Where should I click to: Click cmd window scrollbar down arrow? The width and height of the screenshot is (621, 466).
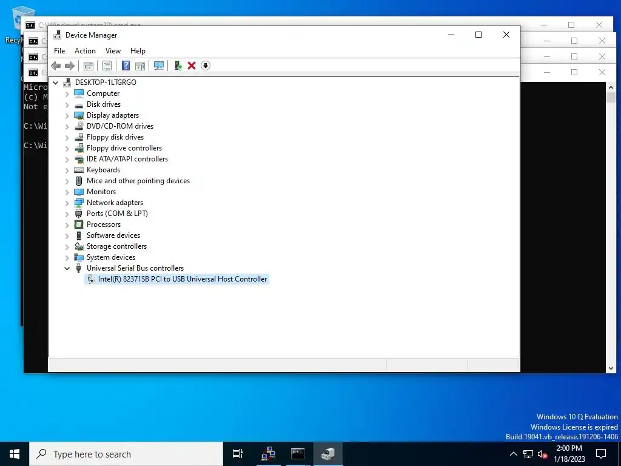point(611,368)
